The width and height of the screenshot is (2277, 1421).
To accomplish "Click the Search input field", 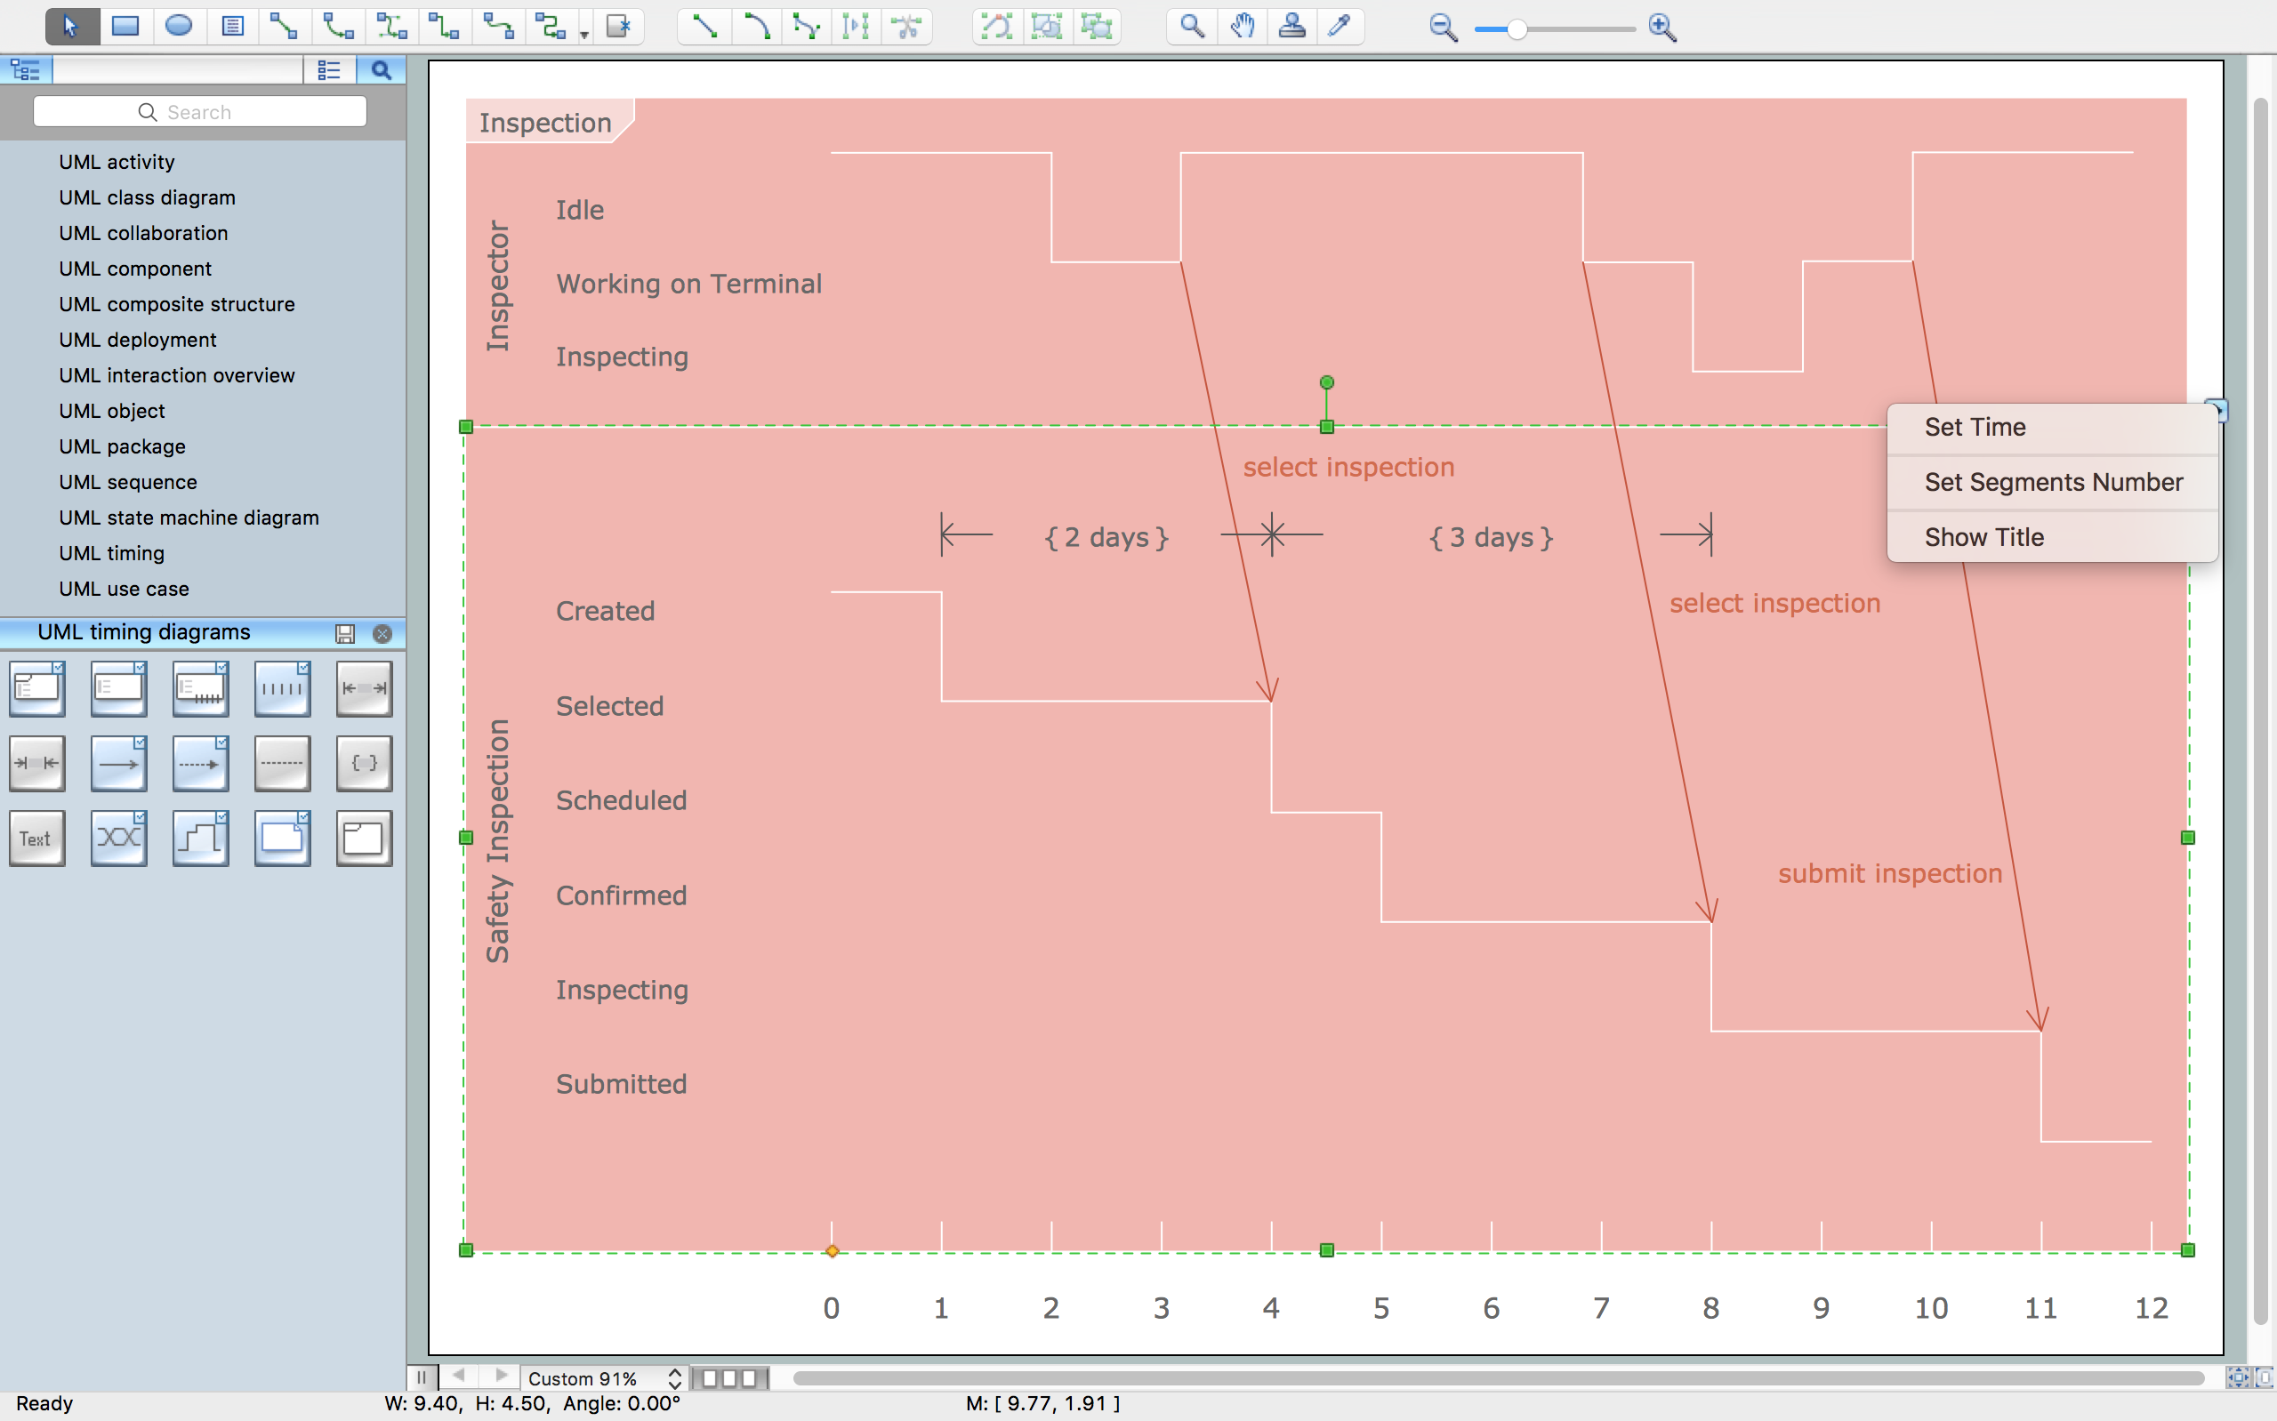I will (200, 111).
